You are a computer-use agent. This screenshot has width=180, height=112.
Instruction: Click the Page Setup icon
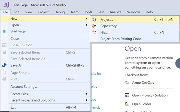click(4, 72)
